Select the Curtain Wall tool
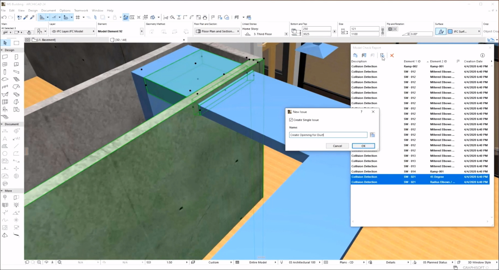499x270 pixels. click(x=5, y=102)
